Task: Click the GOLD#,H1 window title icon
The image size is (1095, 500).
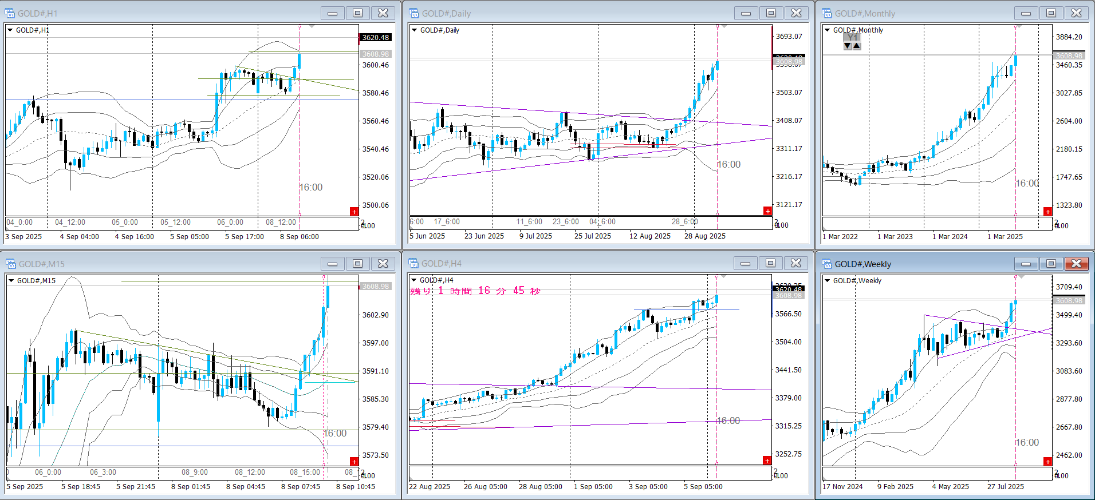Action: point(10,13)
